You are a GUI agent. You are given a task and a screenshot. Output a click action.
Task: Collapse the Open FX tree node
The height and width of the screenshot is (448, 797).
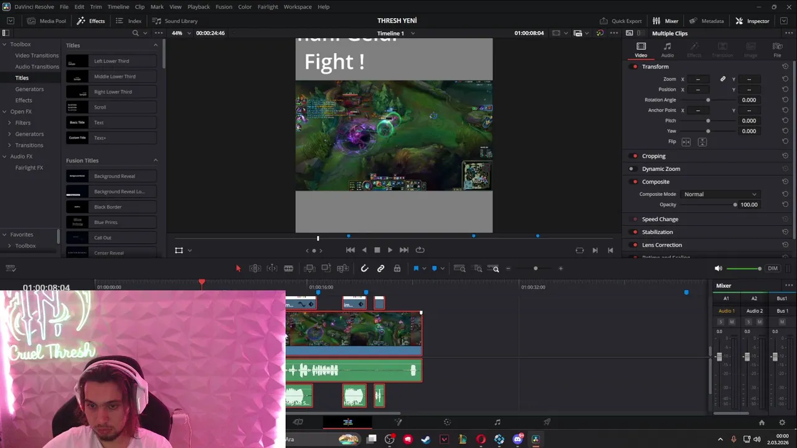(4, 111)
